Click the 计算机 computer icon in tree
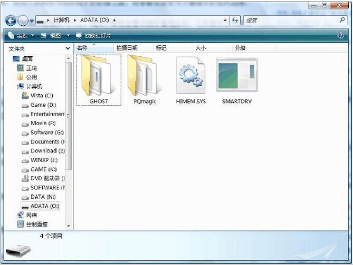Viewport: 353px width, 265px height. pyautogui.click(x=21, y=86)
